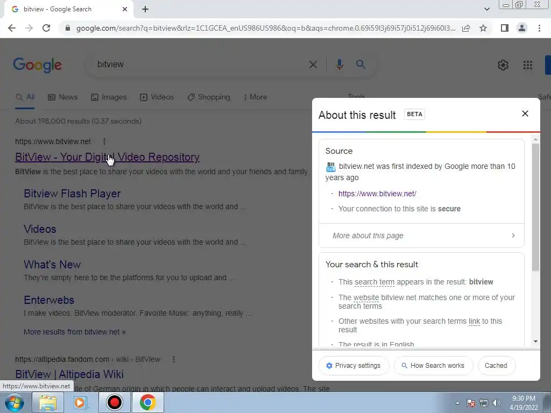
Task: Switch to the Shopping tab
Action: 209,97
